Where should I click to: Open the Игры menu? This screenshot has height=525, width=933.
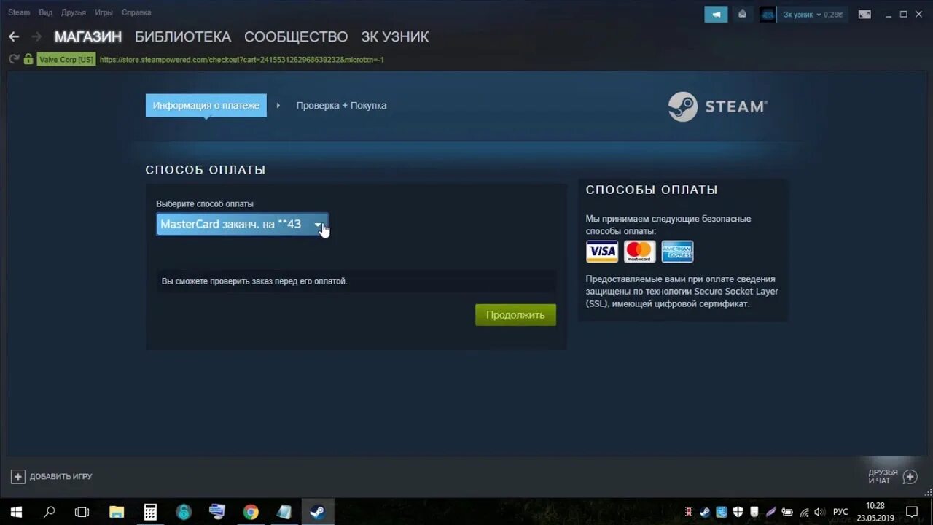tap(104, 12)
